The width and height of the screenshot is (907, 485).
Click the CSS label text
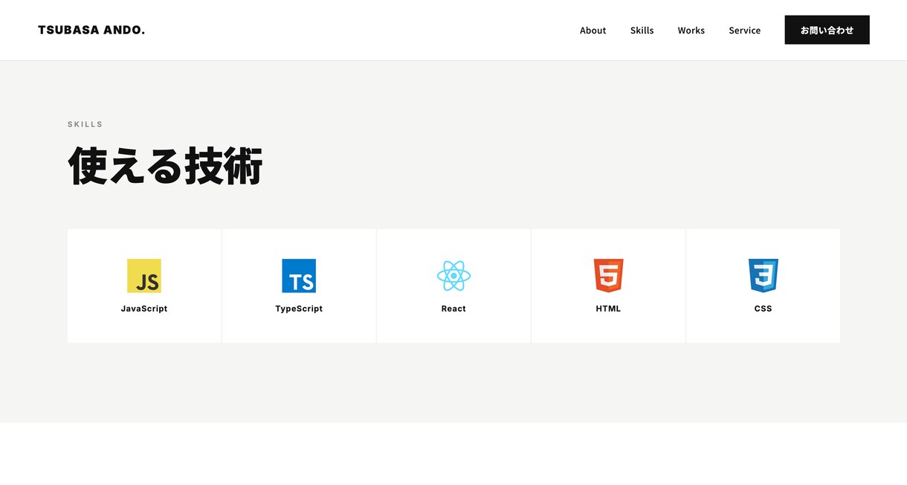coord(763,309)
